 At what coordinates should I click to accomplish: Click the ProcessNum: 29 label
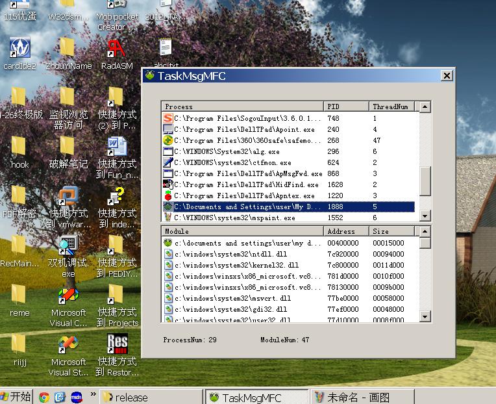pyautogui.click(x=190, y=340)
